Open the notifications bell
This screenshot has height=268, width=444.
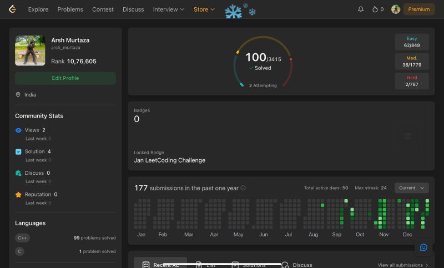[x=360, y=9]
